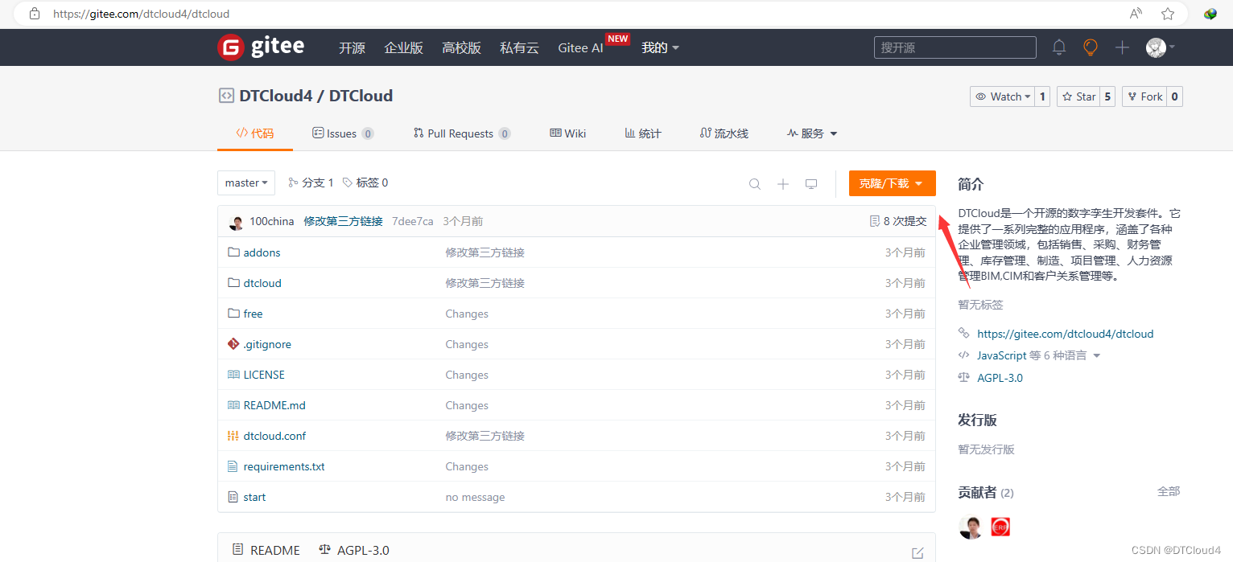
Task: Click the search magnifier in the repo toolbar
Action: coord(754,183)
